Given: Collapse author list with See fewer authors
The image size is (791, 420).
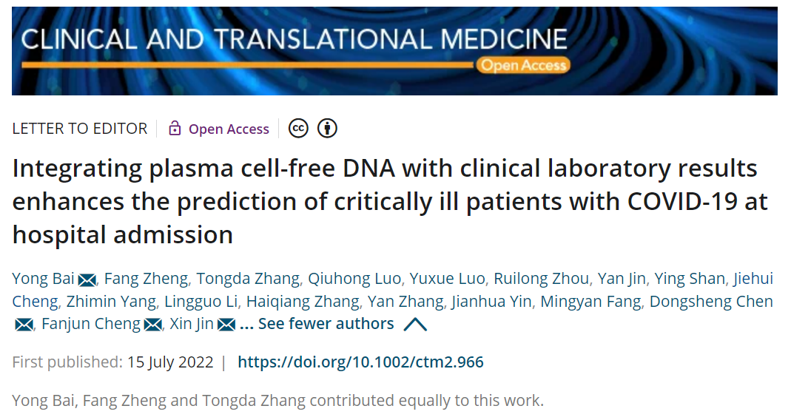Looking at the screenshot, I should point(326,324).
